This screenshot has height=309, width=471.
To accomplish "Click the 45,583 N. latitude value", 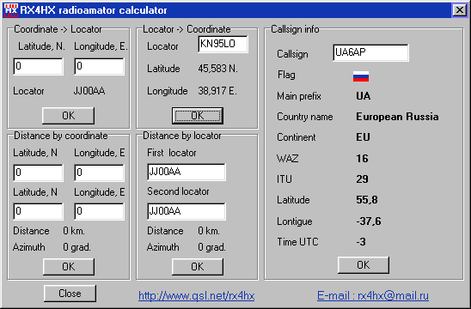I will coord(217,69).
